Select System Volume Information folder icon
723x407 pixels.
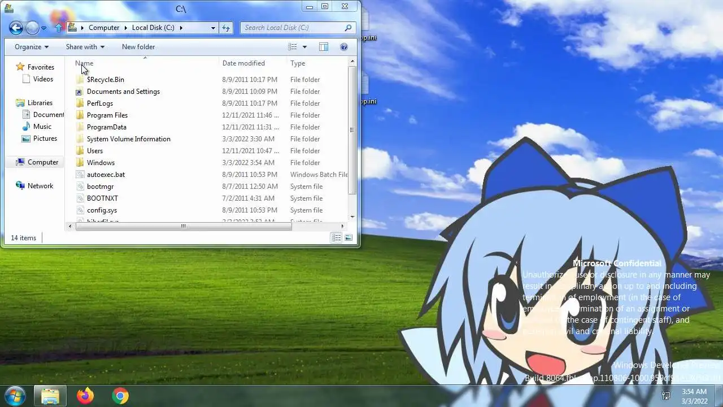pyautogui.click(x=80, y=139)
